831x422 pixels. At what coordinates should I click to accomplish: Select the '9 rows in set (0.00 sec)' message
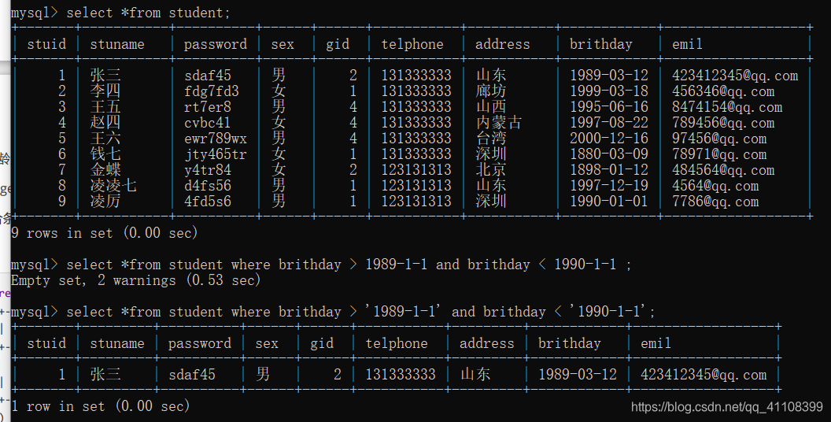[105, 233]
